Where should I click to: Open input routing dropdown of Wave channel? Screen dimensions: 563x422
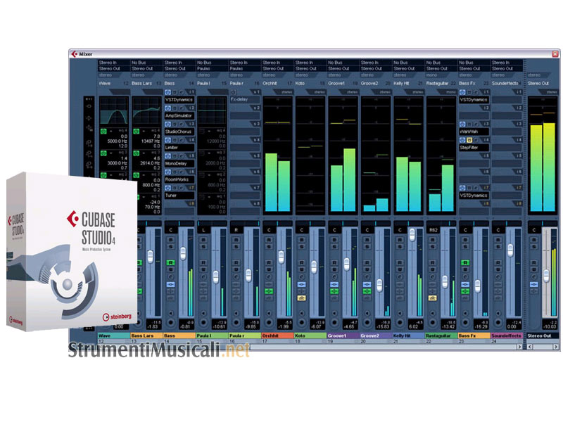(109, 63)
